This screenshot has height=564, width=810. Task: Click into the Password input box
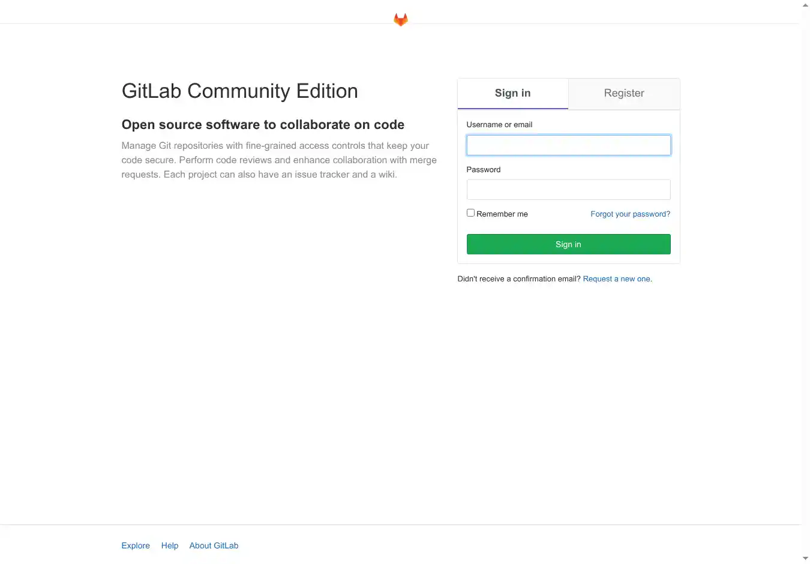[x=568, y=190]
